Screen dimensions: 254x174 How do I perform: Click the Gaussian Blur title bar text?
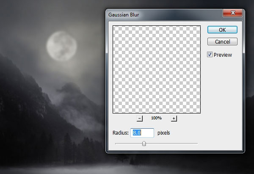coord(124,15)
